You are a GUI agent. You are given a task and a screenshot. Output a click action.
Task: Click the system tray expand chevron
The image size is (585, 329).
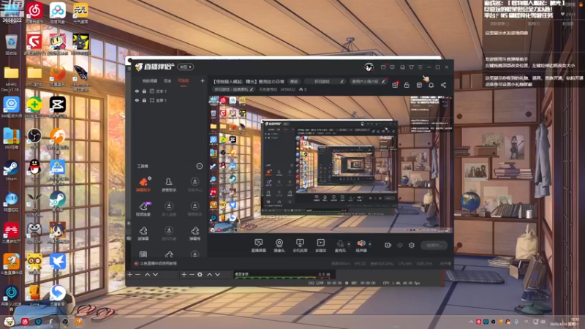471,322
